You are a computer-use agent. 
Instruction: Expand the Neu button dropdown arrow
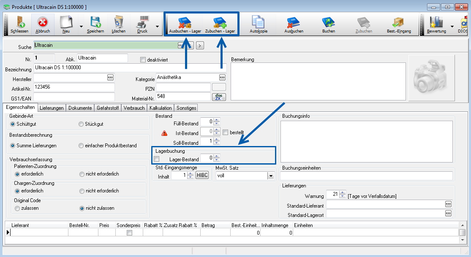pyautogui.click(x=81, y=27)
